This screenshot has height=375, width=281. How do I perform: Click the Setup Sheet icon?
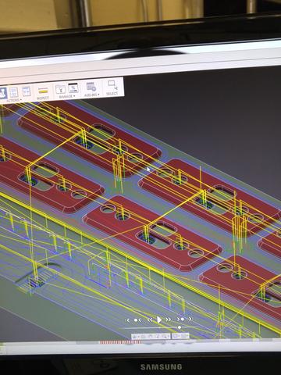tap(26, 91)
